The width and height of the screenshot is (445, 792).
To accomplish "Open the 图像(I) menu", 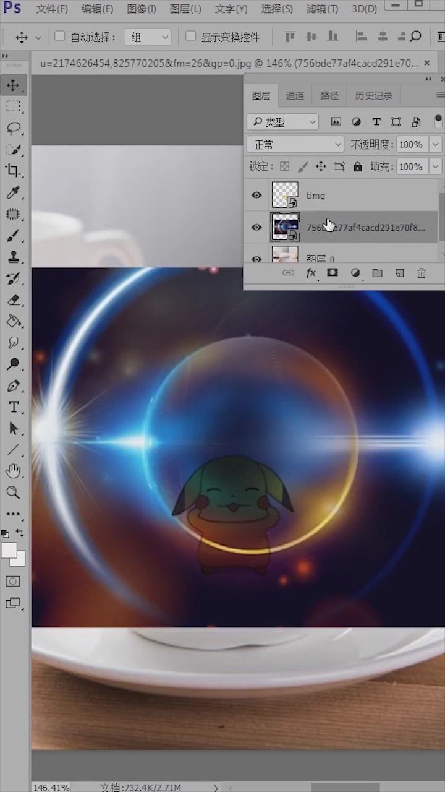I will pos(142,9).
